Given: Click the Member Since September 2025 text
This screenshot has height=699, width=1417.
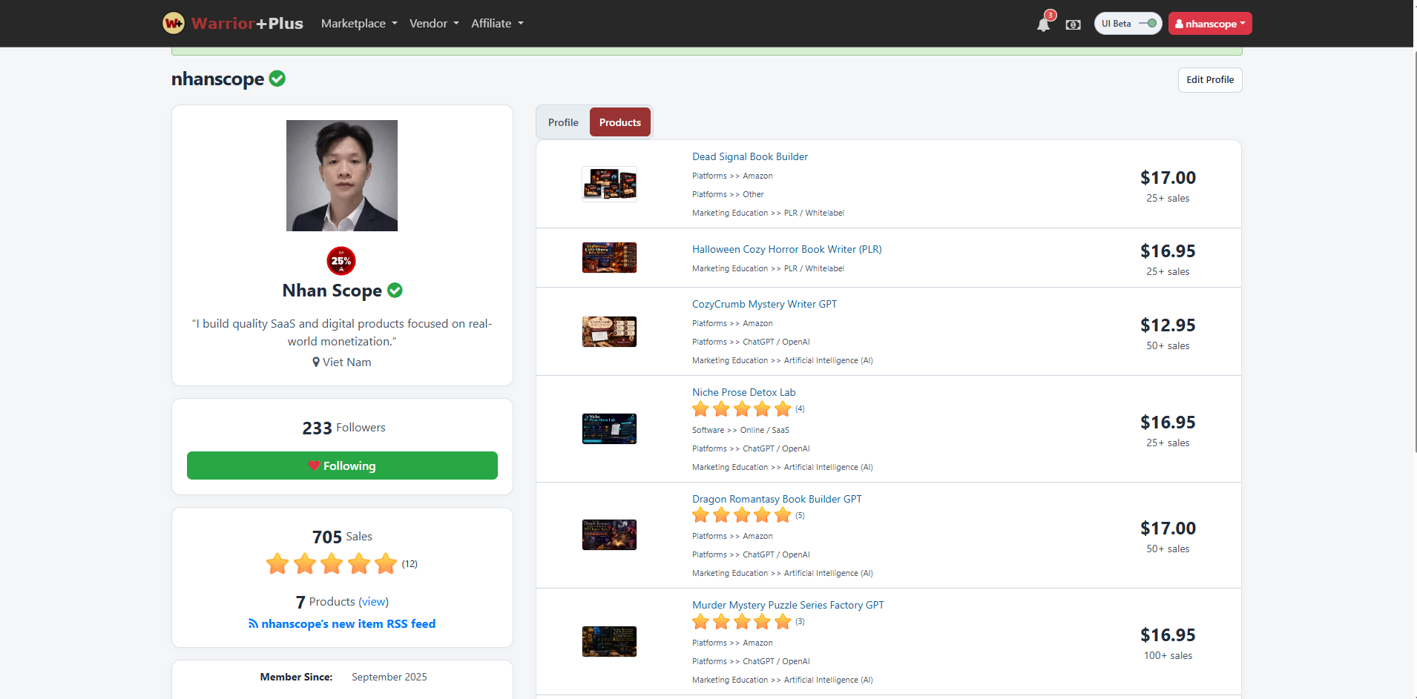Looking at the screenshot, I should pos(343,677).
